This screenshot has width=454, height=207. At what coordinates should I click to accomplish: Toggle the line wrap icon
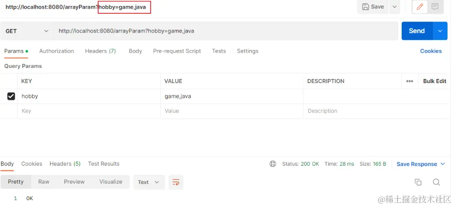click(x=176, y=182)
